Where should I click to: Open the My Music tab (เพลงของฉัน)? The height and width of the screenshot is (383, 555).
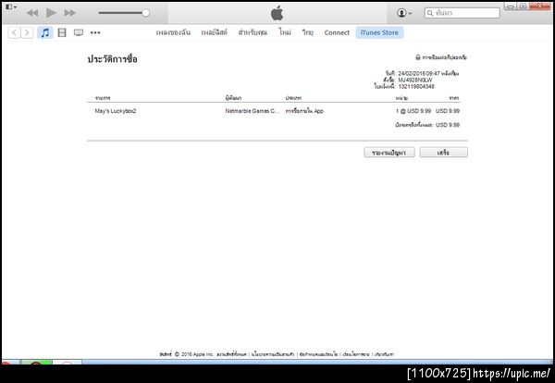173,32
